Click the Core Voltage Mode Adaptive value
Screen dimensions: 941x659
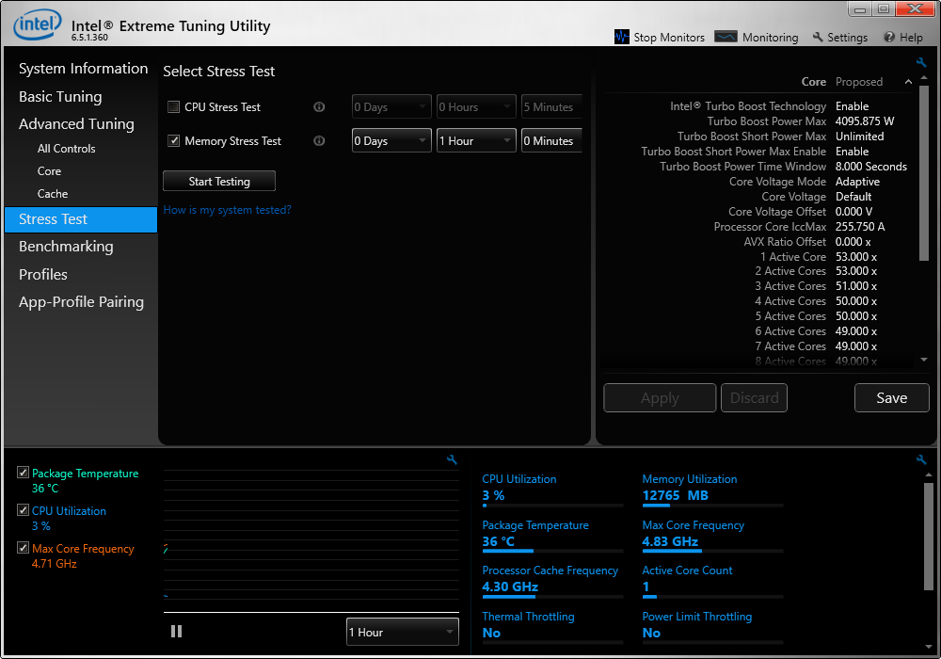point(857,182)
